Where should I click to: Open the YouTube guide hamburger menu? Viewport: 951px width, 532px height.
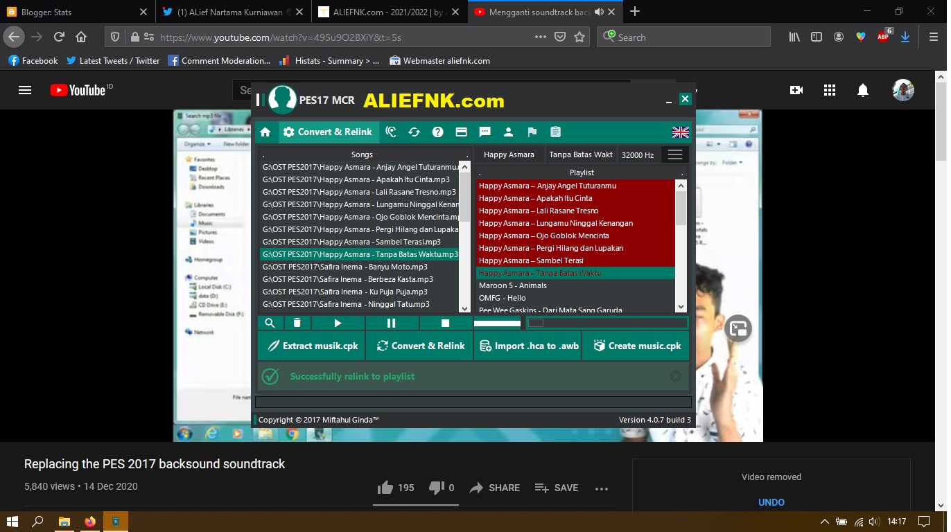point(25,90)
